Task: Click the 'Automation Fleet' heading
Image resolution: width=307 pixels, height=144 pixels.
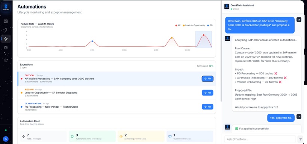Action: [30, 121]
